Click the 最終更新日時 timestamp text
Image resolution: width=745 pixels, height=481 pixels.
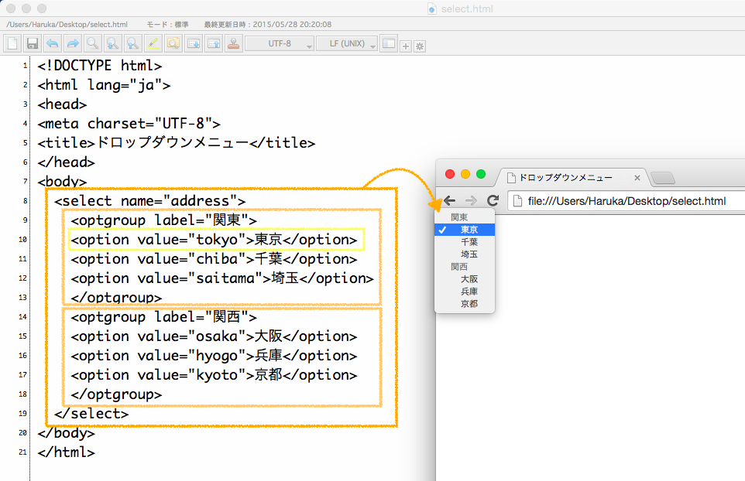click(267, 24)
